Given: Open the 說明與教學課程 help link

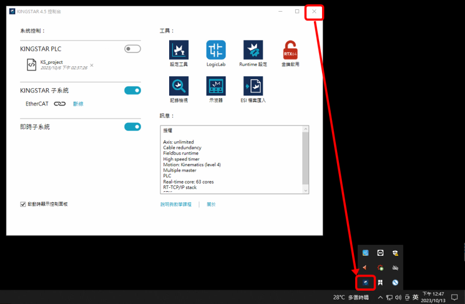Looking at the screenshot, I should 176,205.
